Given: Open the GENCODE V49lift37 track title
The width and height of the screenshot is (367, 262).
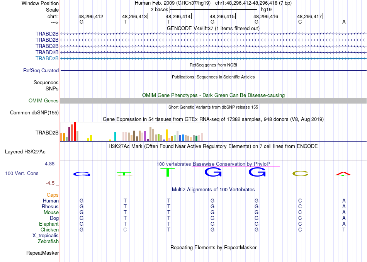Looking at the screenshot, I should coord(213,28).
